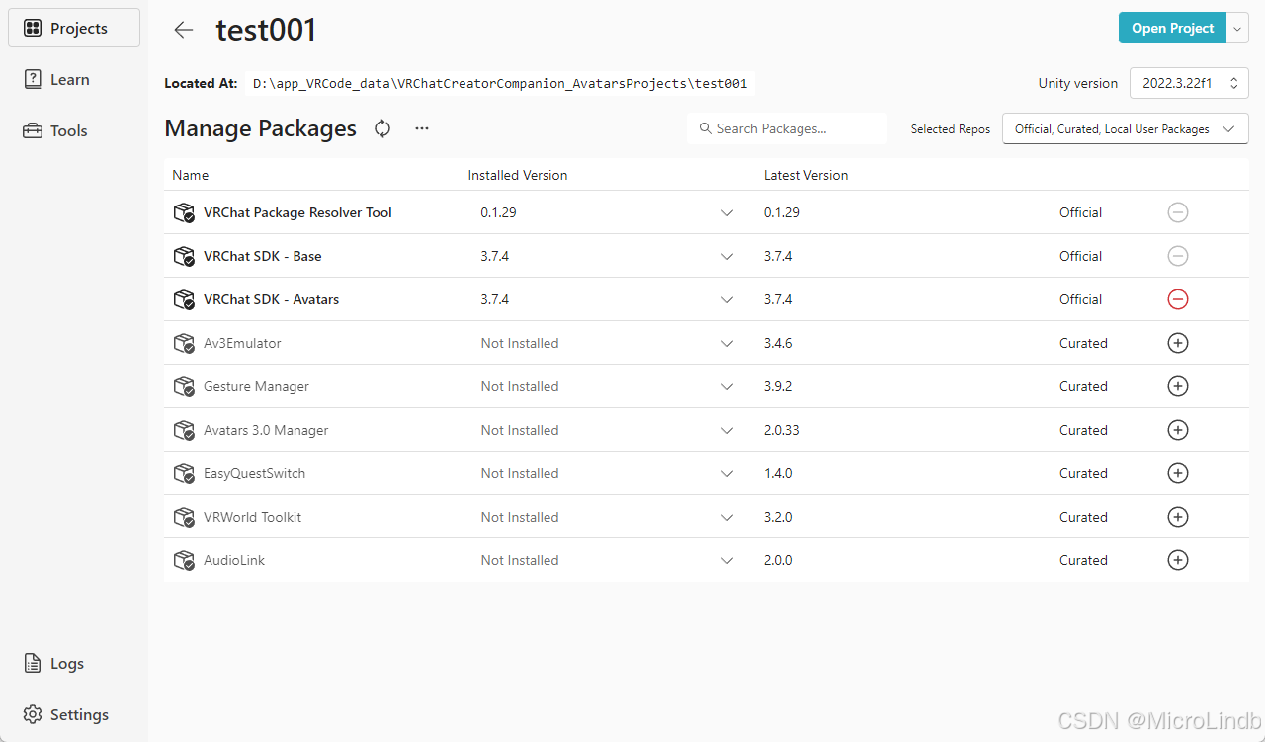Click the latest version 3.4.6 of Av3Emulator

(x=778, y=343)
